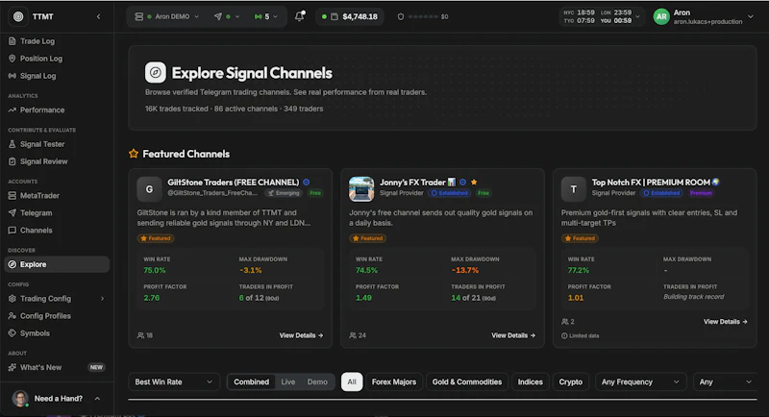View details of Jonny's FX Trader
Image resolution: width=769 pixels, height=417 pixels.
(x=513, y=335)
